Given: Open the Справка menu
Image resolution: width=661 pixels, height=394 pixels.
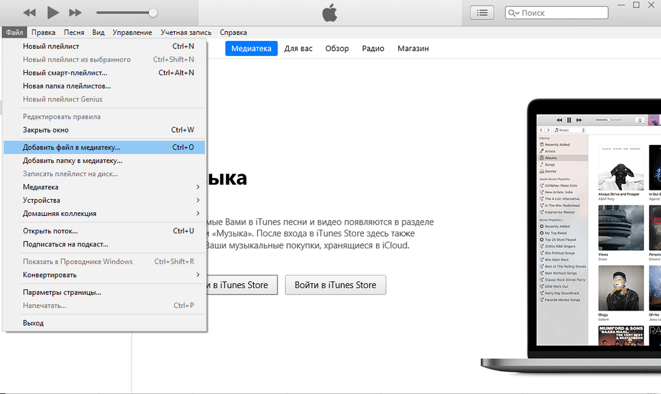Looking at the screenshot, I should pos(233,32).
